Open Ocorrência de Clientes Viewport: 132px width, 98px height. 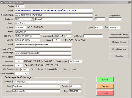119,35
